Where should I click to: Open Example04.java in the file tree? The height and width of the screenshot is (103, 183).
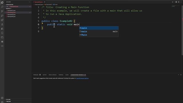(11, 17)
